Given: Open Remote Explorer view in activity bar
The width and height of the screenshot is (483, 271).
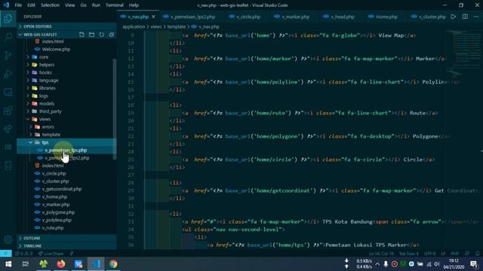Looking at the screenshot, I should tap(8, 92).
